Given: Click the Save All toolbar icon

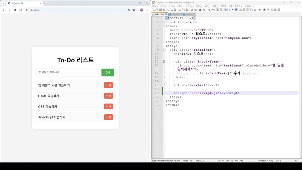Looking at the screenshot, I should coord(164,10).
